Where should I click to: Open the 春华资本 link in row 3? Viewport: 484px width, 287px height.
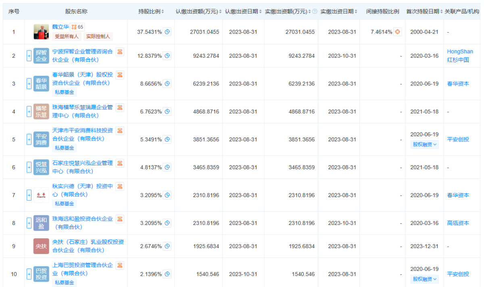(x=458, y=84)
